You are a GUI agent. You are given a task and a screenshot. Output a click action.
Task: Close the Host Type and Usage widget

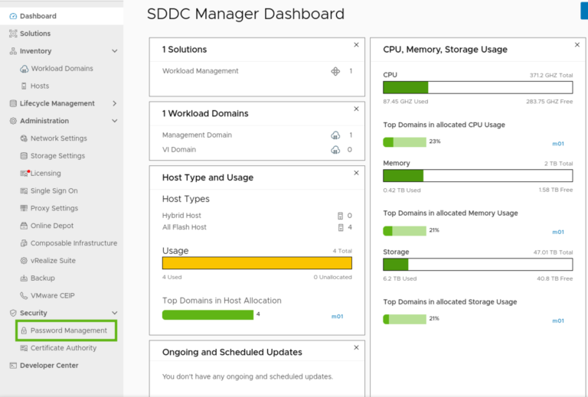click(356, 173)
